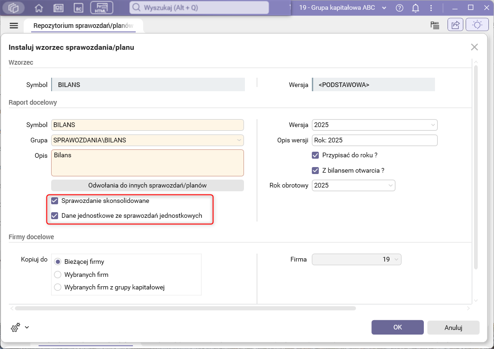Screen dimensions: 494x349
Task: Click the Anuluj button
Action: [x=453, y=328]
